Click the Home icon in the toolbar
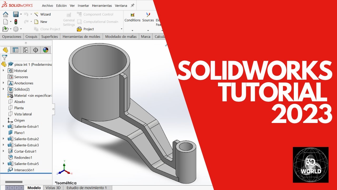The width and height of the screenshot is (337, 190). click(6, 14)
